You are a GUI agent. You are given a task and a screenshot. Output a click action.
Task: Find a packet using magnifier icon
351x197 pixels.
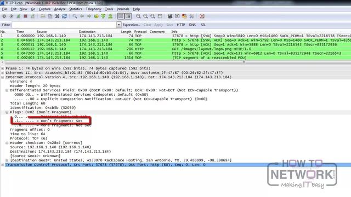pyautogui.click(x=75, y=16)
